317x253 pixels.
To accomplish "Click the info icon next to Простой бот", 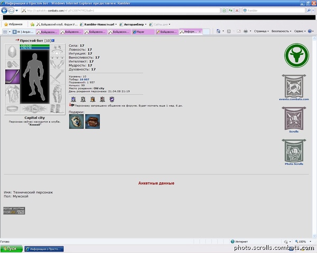I will click(53, 41).
